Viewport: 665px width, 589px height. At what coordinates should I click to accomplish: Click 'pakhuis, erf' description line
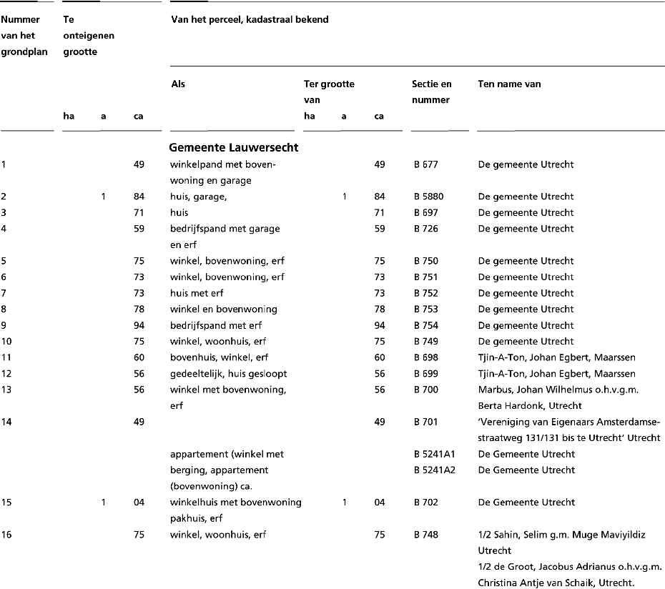coord(196,519)
